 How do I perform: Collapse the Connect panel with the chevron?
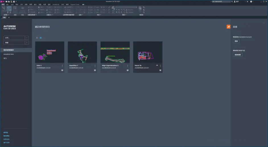pos(264,23)
